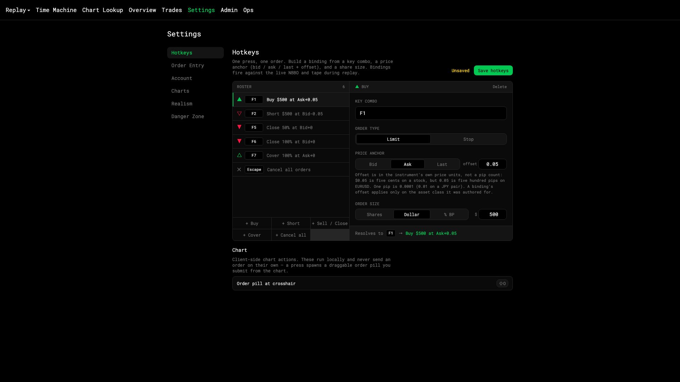680x382 pixels.
Task: Add a new Short binding
Action: 291,223
